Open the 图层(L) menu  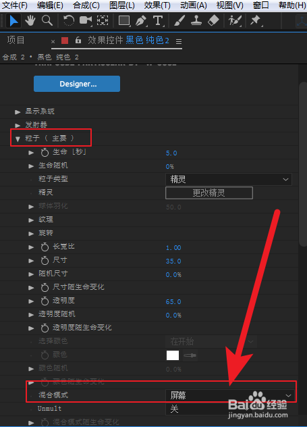point(122,5)
